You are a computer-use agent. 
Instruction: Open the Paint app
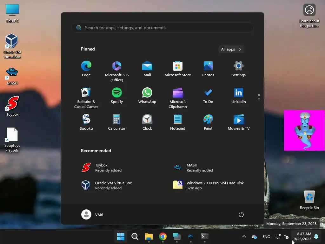(208, 122)
